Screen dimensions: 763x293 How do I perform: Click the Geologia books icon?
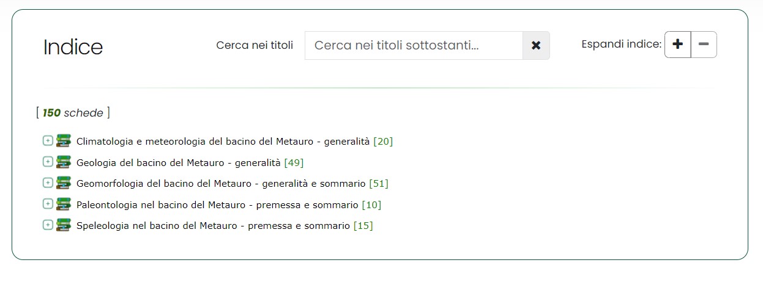pos(64,162)
